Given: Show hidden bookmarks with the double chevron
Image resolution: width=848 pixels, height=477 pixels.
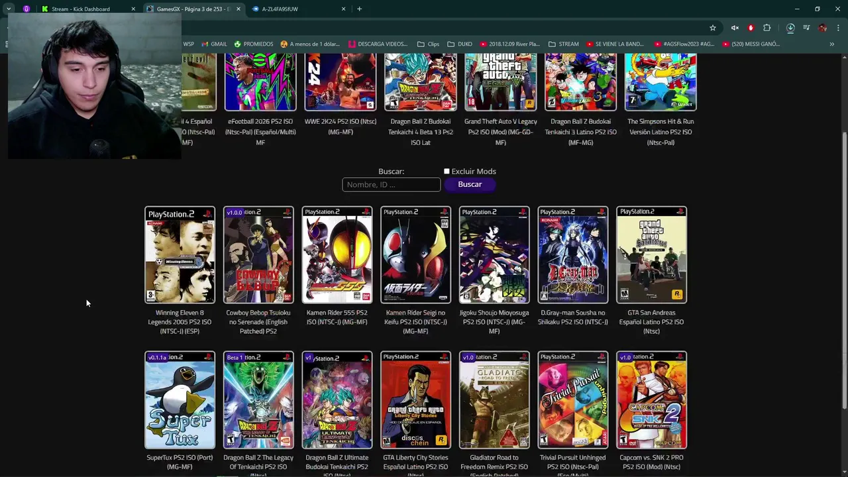Looking at the screenshot, I should (831, 44).
